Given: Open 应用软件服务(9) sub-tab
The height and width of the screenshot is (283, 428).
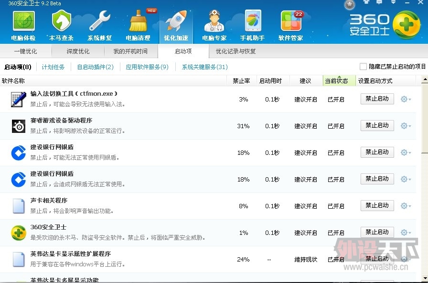Looking at the screenshot, I should click(x=147, y=67).
